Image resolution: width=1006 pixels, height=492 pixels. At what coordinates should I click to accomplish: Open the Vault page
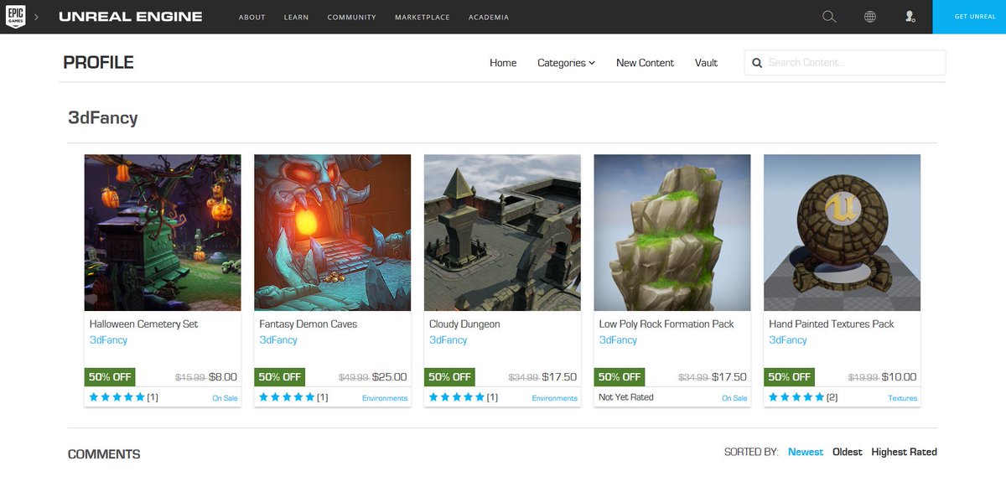(706, 63)
